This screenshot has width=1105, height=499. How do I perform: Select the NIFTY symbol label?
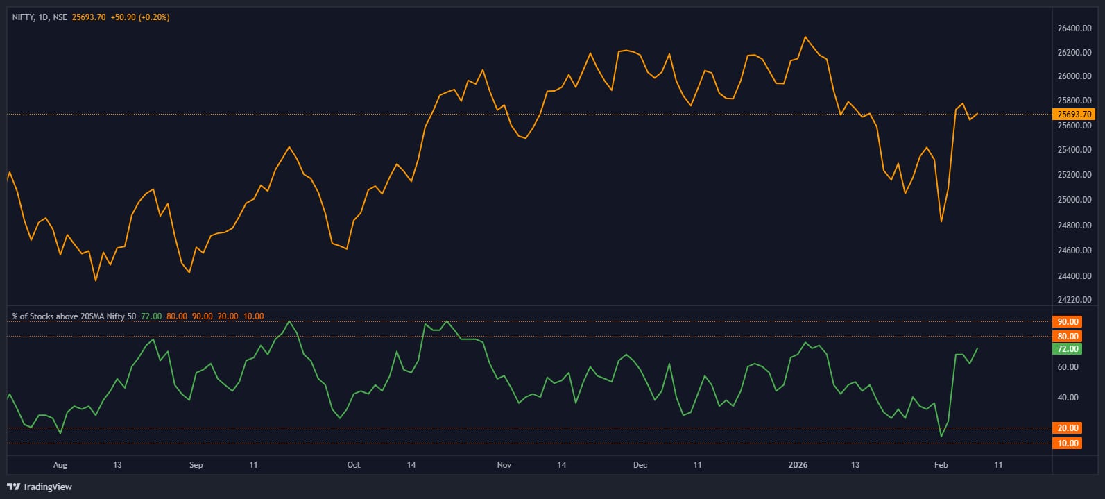(x=23, y=17)
